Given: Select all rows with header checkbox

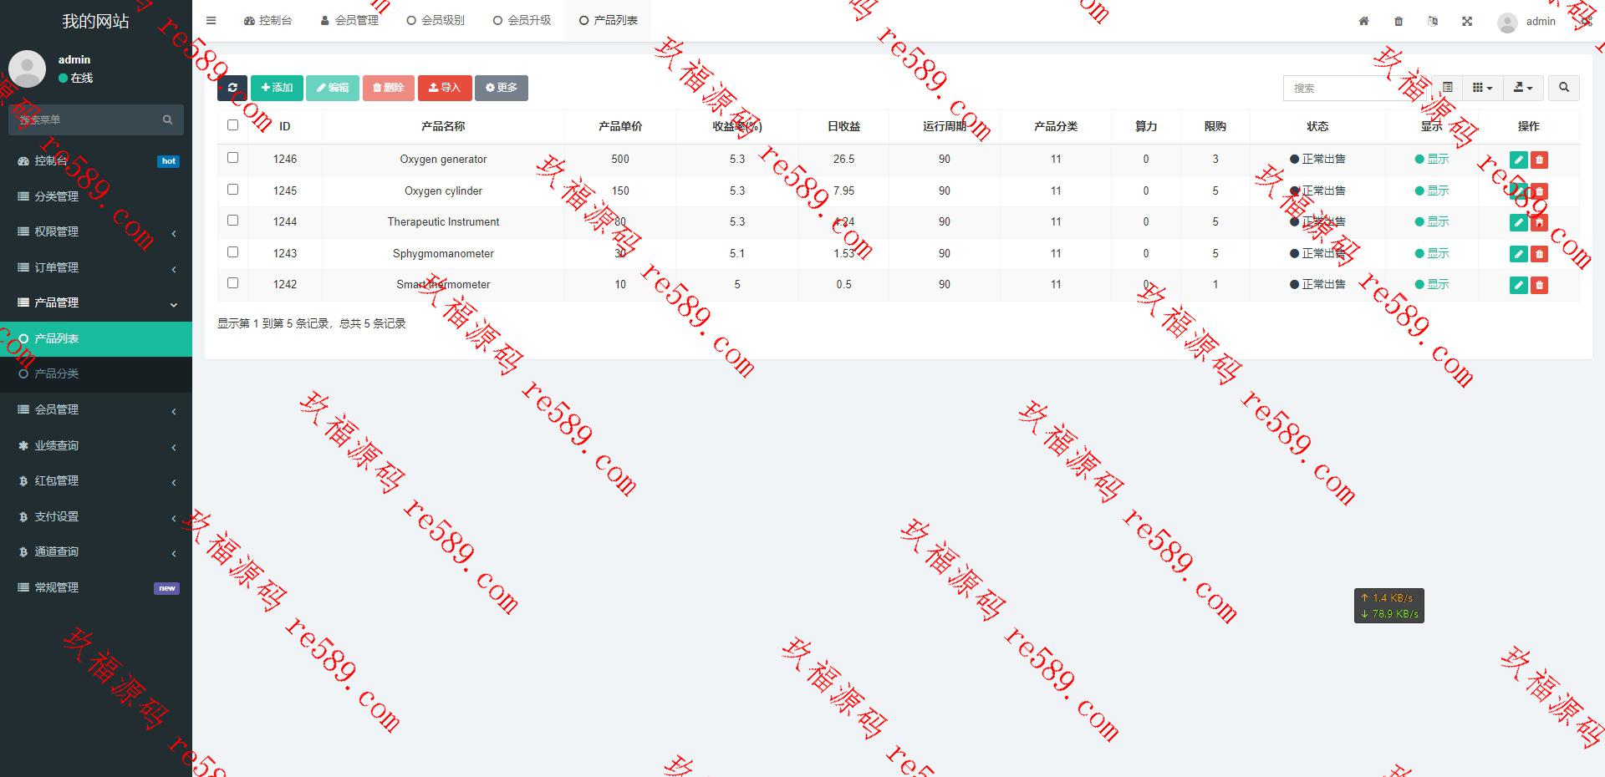Looking at the screenshot, I should pos(232,125).
